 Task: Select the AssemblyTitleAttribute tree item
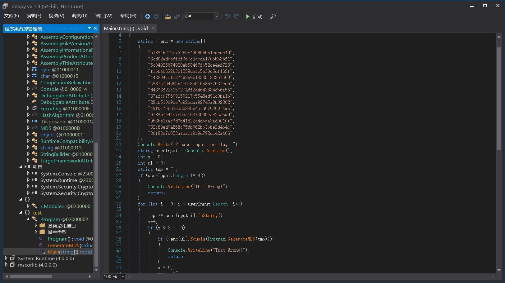click(67, 63)
